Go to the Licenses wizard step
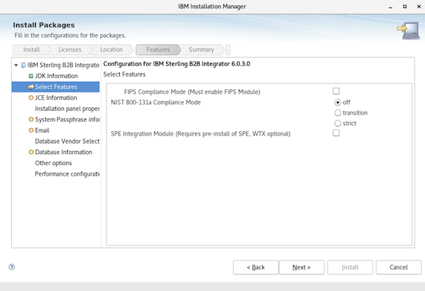Viewport: 425px width, 291px height. click(70, 50)
